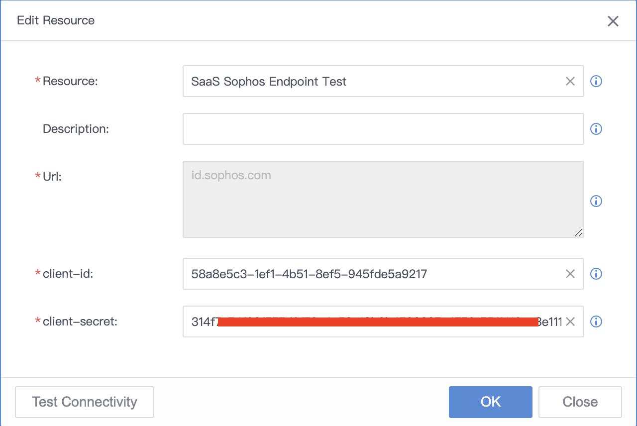Screen dimensions: 637x426
Task: Show info tooltip for Description field
Action: 596,129
